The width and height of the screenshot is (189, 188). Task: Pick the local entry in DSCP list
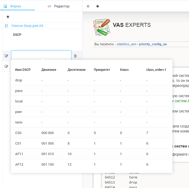19,101
